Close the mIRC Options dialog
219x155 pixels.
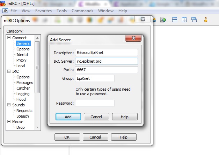pyautogui.click(x=143, y=19)
